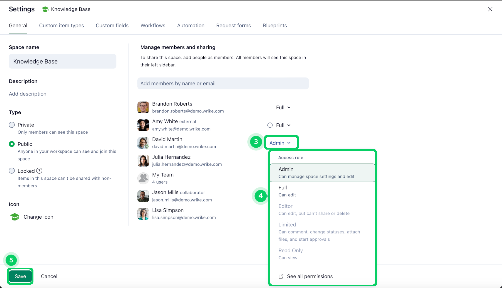Click the Locked help question mark icon
Screen dimensions: 502x288
click(39, 171)
